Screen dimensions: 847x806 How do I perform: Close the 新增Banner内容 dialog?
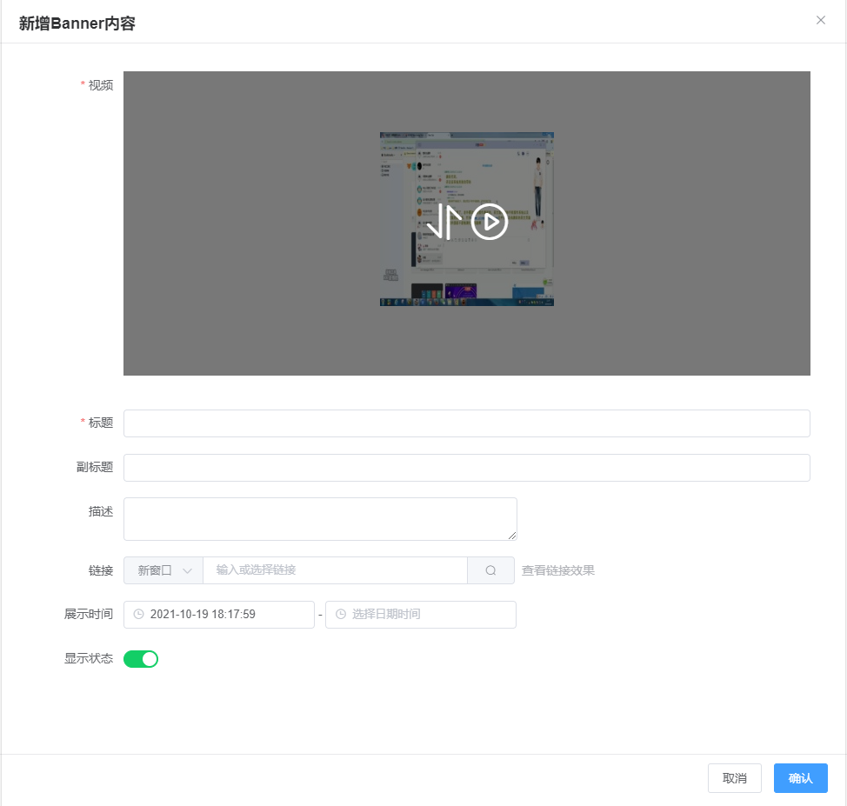821,20
